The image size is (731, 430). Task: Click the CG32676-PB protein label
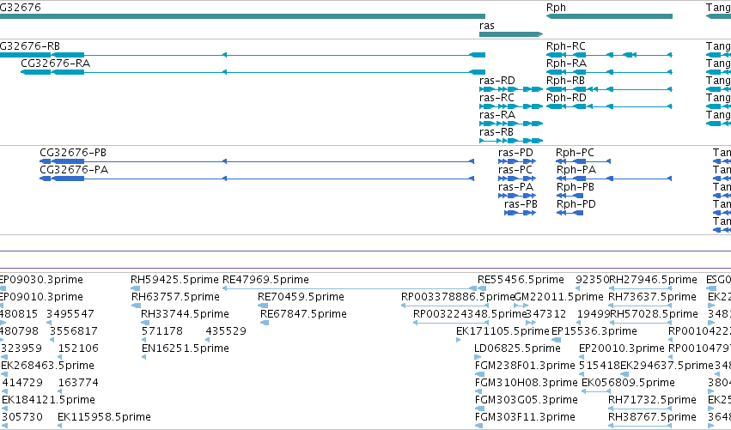coord(73,153)
